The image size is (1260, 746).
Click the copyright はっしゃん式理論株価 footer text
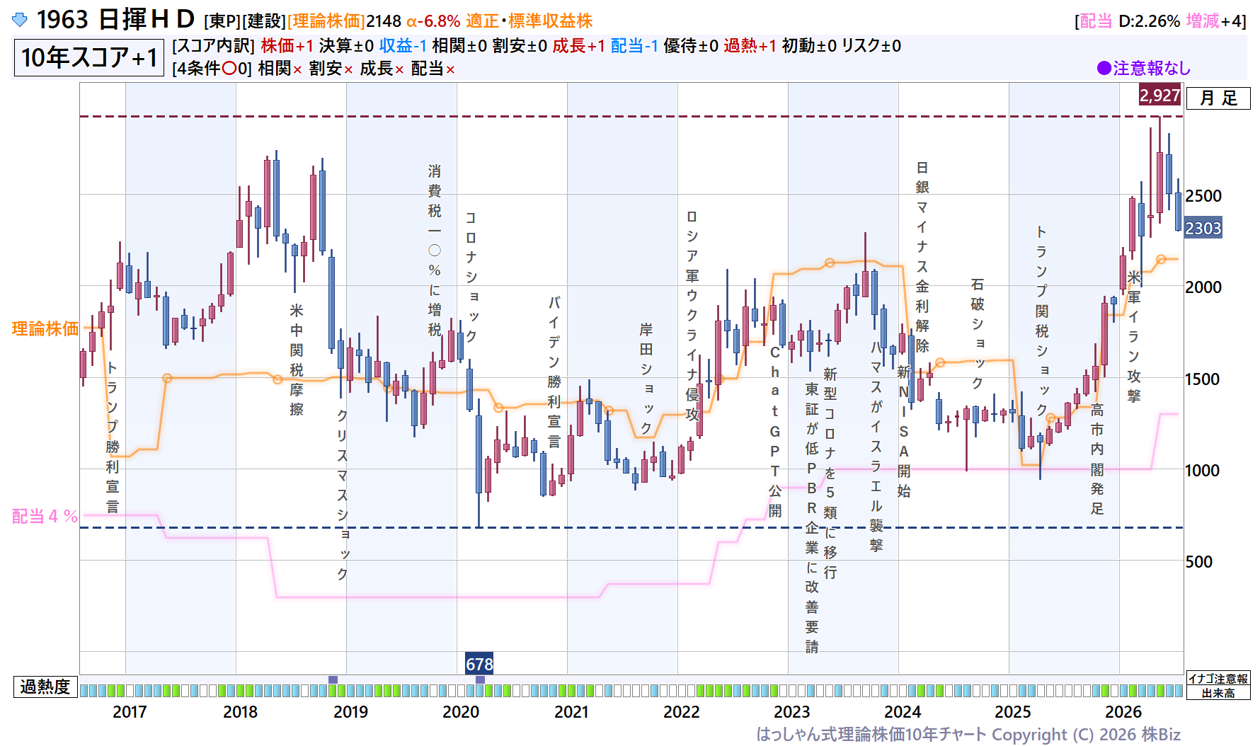tap(968, 735)
